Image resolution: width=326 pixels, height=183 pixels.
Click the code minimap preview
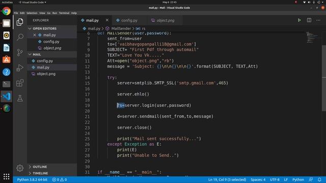pyautogui.click(x=312, y=37)
